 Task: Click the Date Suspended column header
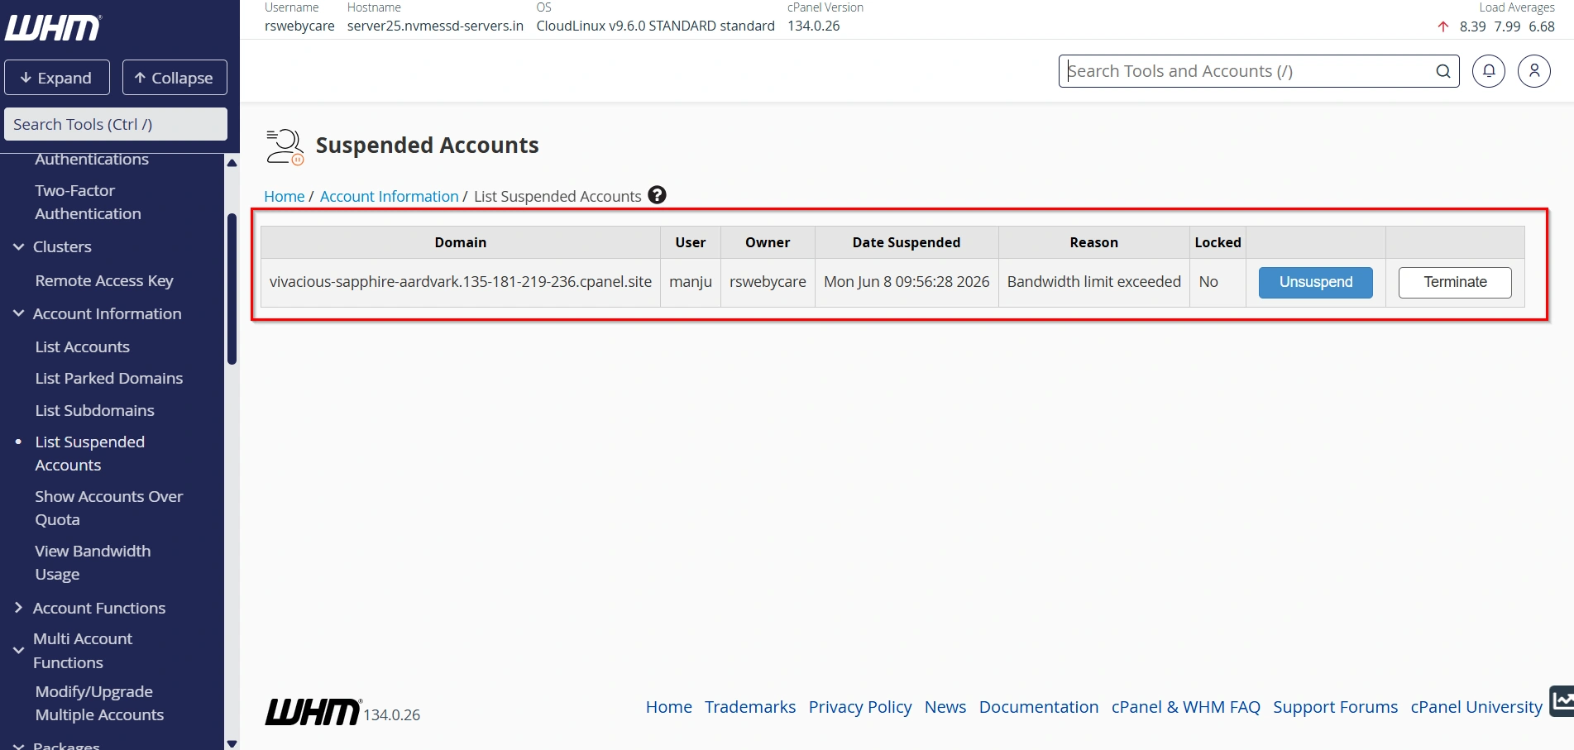907,242
